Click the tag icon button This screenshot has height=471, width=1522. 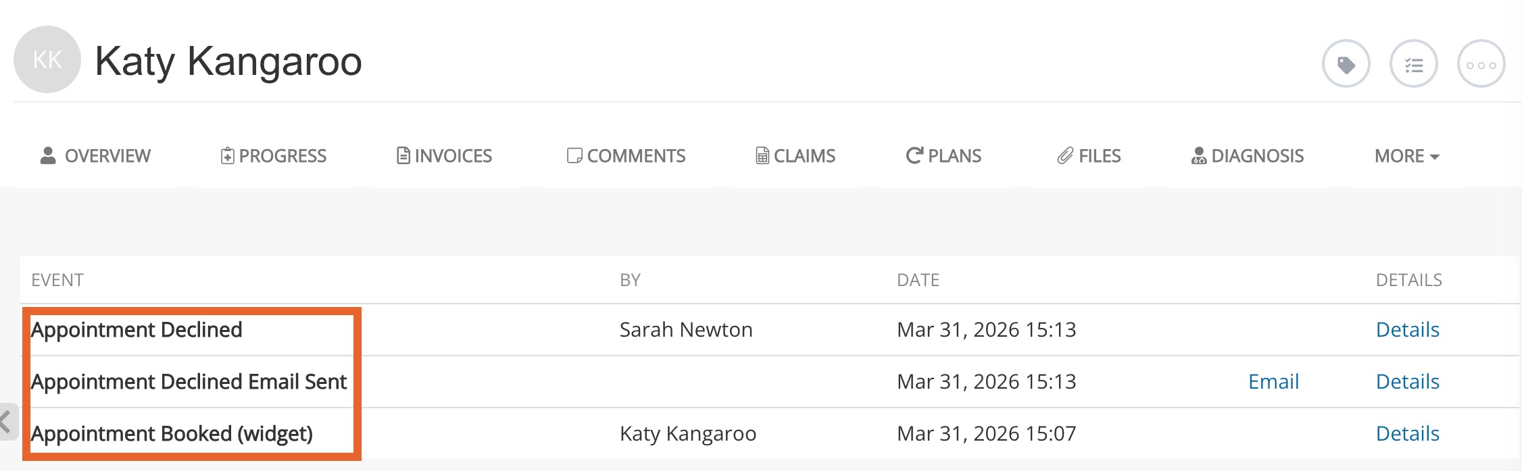point(1346,64)
